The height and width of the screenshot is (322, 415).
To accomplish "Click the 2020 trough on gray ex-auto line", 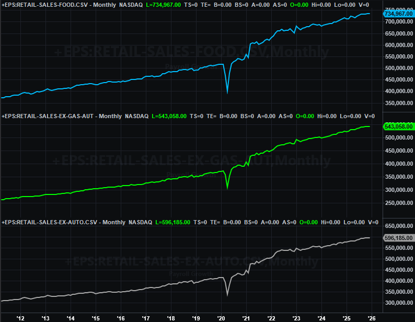I will (x=227, y=296).
